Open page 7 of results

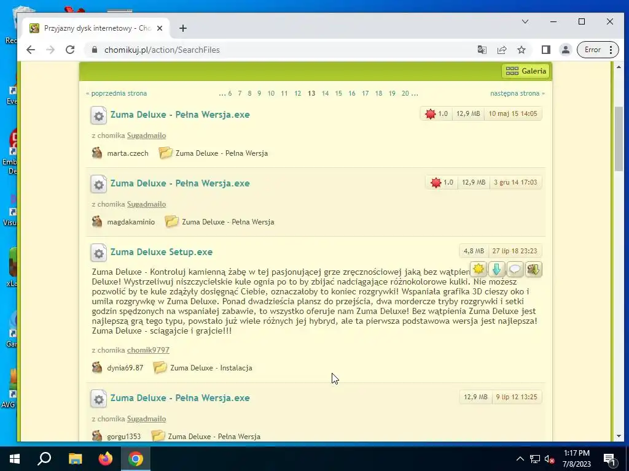point(240,93)
